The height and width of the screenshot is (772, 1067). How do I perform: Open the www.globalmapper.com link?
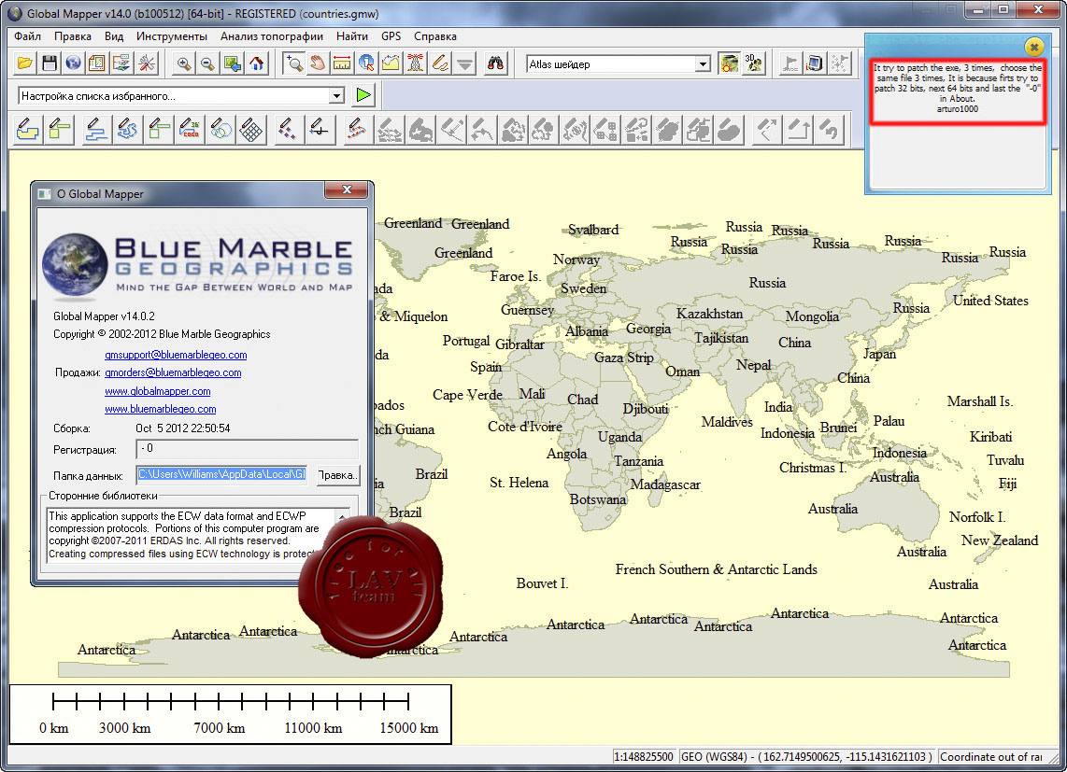(x=157, y=390)
